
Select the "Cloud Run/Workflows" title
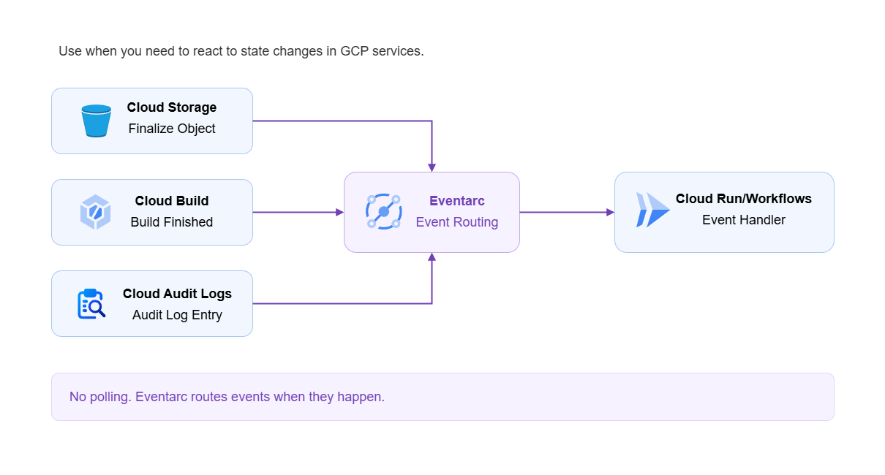(744, 199)
